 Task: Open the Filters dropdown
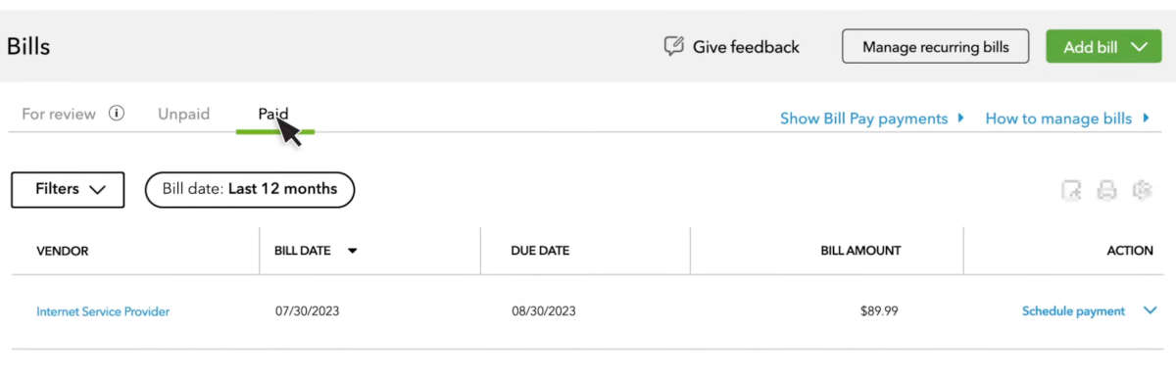click(x=68, y=190)
